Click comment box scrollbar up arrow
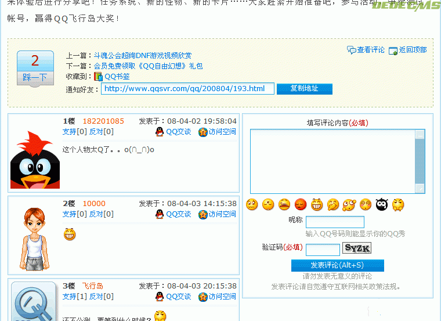 coord(420,135)
